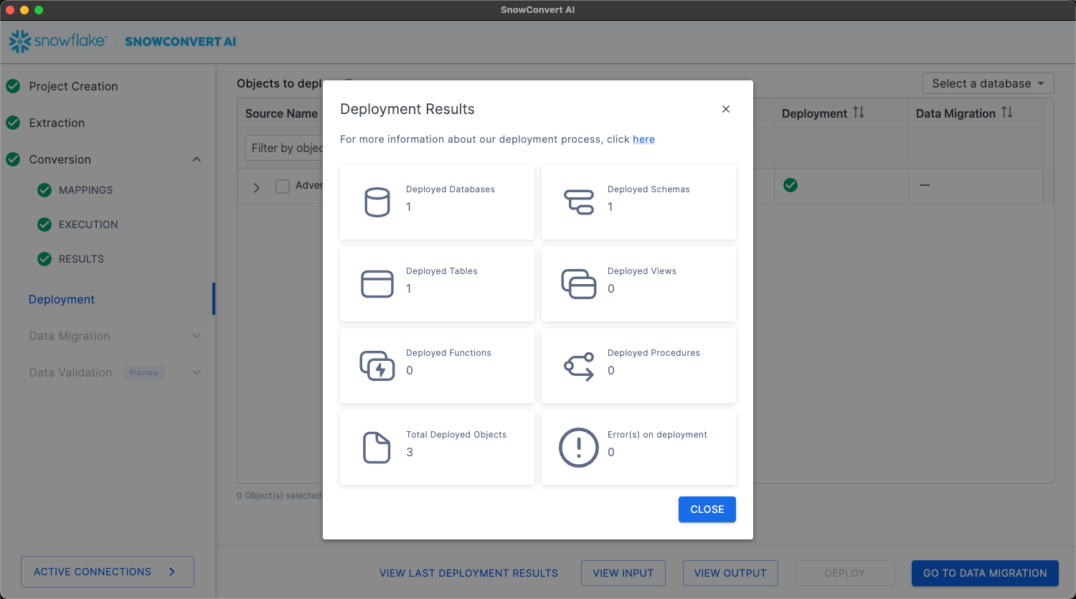Click the Deployed Databases cylinder icon
Image resolution: width=1076 pixels, height=599 pixels.
click(377, 202)
